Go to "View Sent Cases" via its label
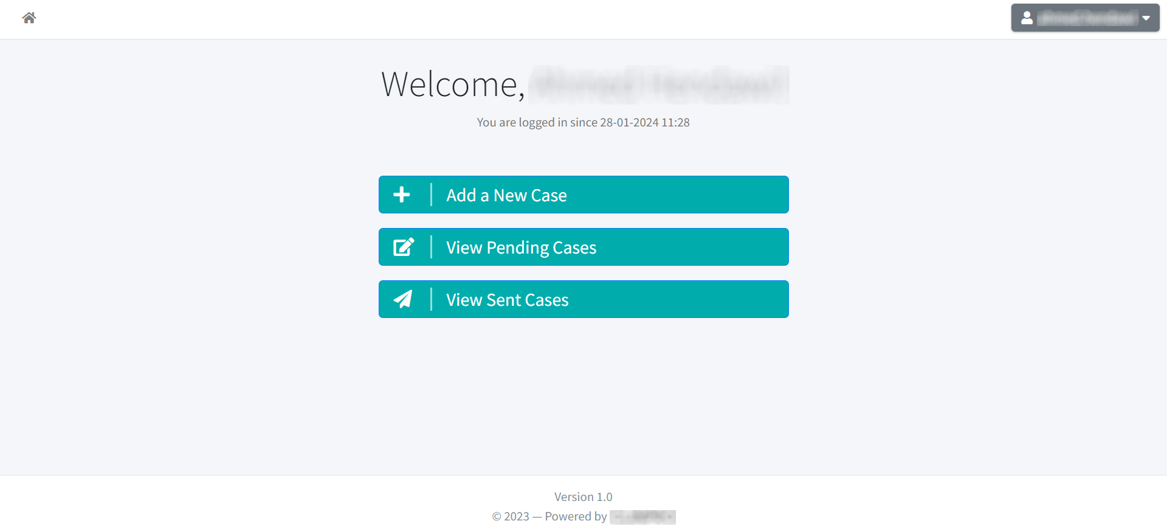This screenshot has width=1167, height=532. (x=507, y=300)
